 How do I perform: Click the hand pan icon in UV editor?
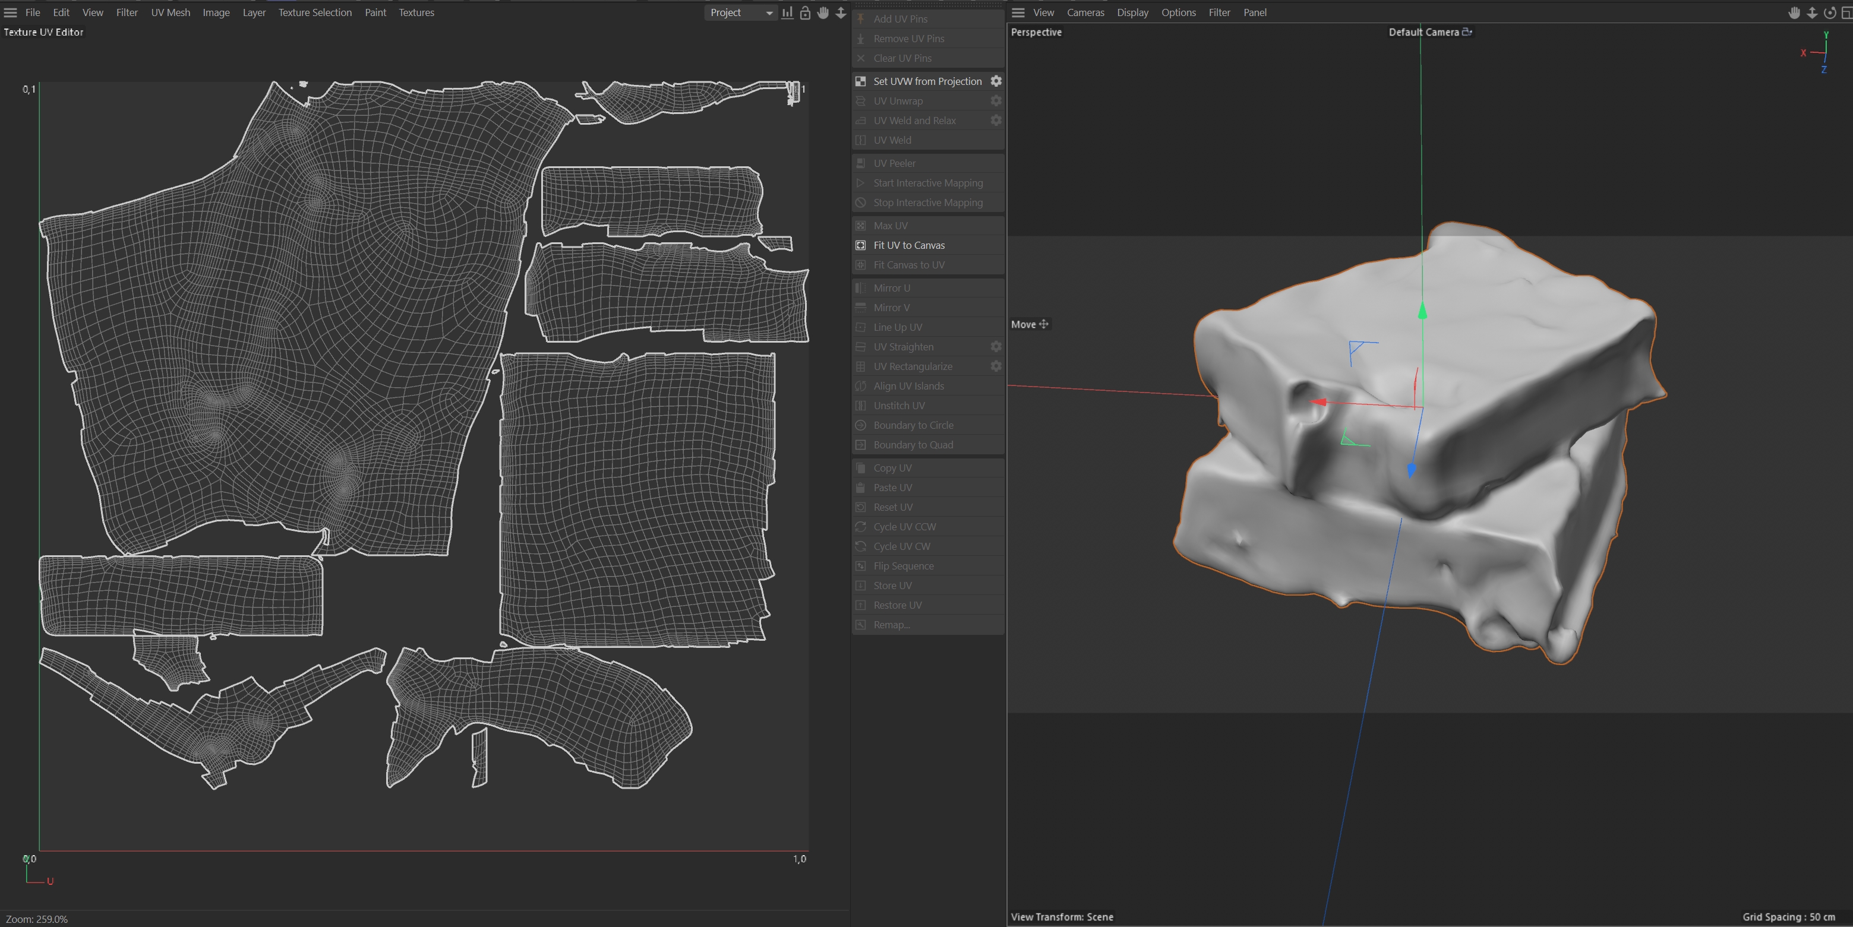(x=823, y=13)
